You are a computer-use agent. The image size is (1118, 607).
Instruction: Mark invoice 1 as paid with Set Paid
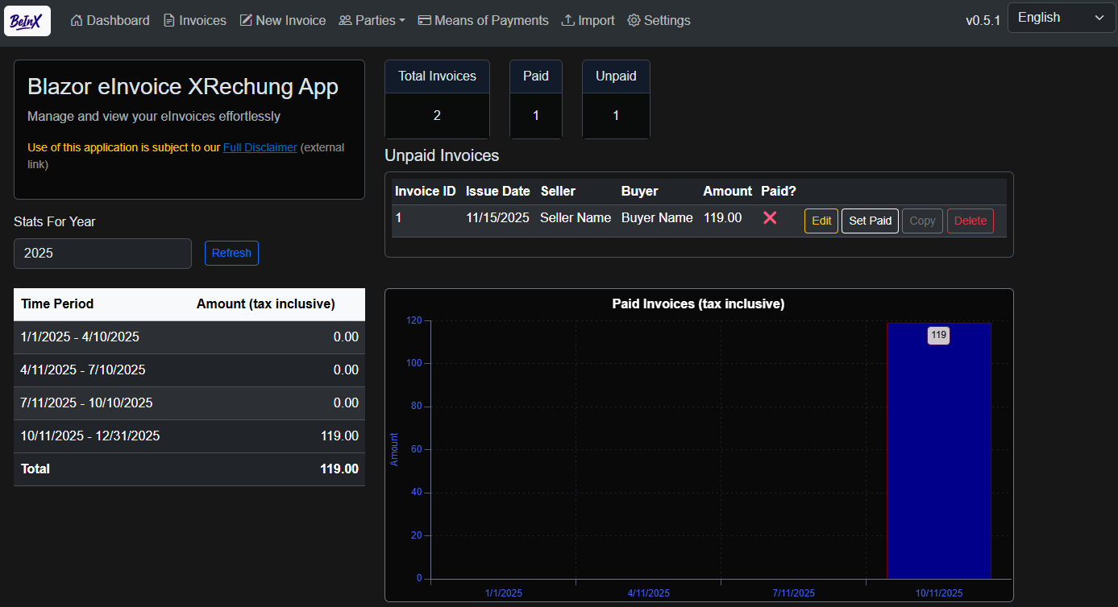[870, 221]
